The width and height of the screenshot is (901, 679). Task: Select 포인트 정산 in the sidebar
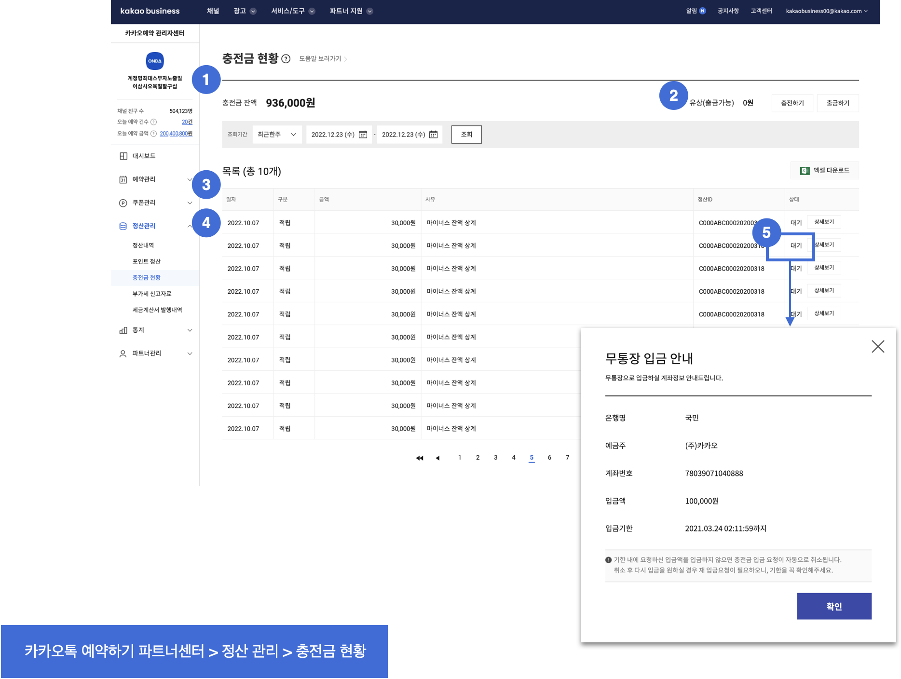tap(147, 261)
